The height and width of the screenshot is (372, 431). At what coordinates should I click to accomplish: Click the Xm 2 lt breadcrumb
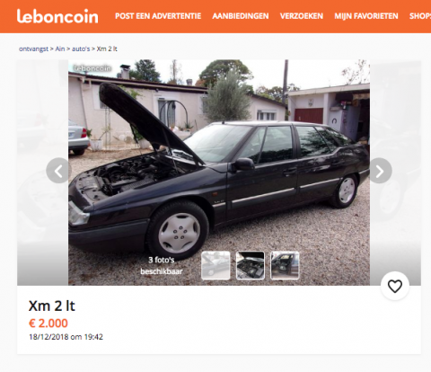[107, 49]
